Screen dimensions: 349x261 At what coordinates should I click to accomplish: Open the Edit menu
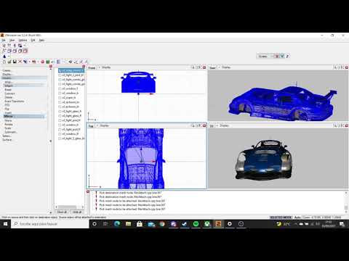[x=33, y=40]
